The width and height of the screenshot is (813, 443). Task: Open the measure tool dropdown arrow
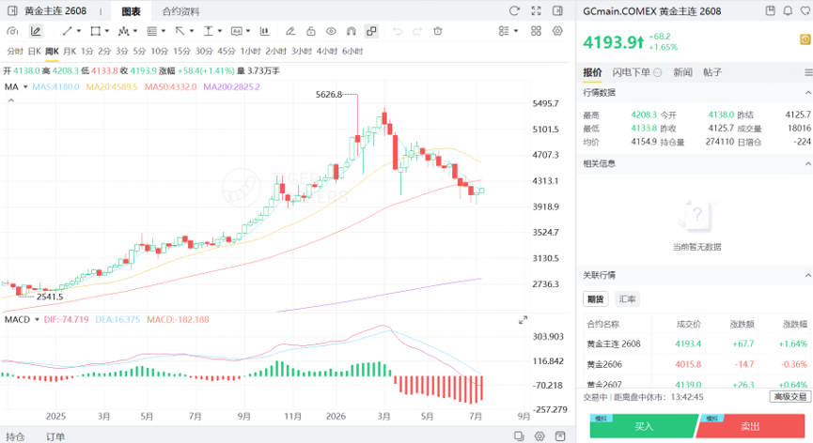click(x=220, y=31)
